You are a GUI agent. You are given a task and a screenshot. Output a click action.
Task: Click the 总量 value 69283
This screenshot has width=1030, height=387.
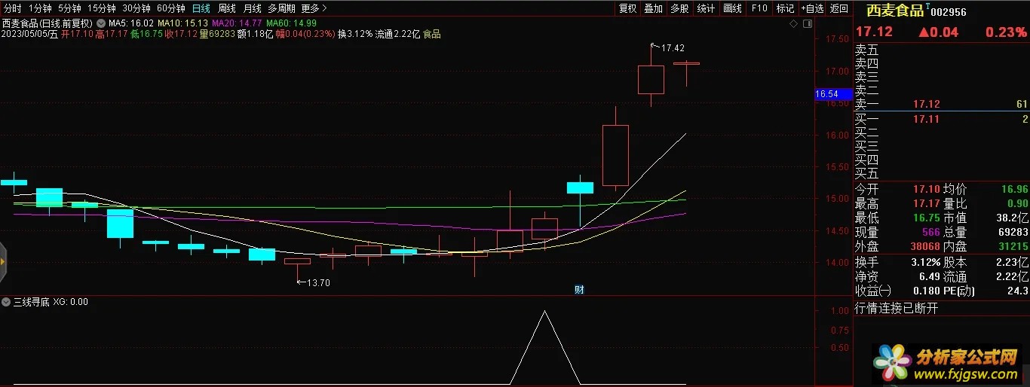[1013, 233]
